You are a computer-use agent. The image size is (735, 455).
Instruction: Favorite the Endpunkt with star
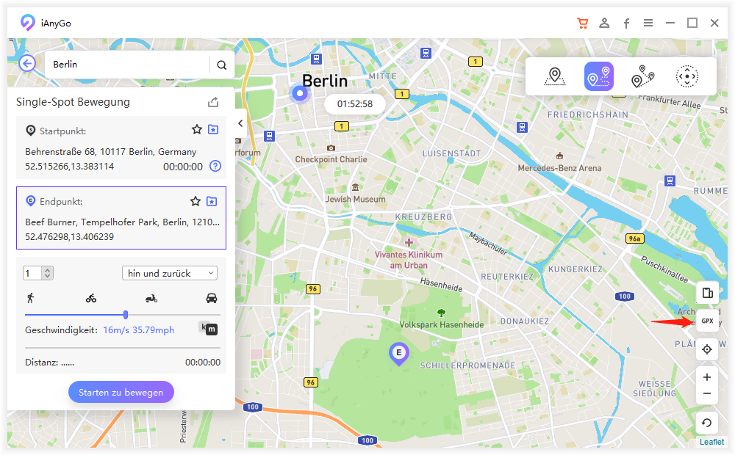pos(196,201)
